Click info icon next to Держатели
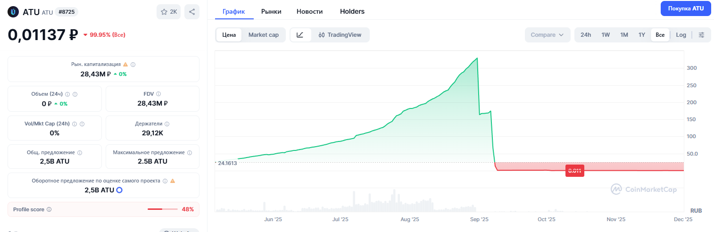The width and height of the screenshot is (714, 232). coord(167,124)
